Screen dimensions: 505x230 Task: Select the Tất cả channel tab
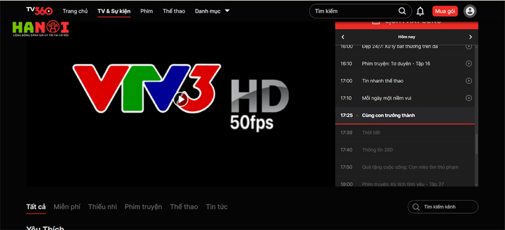point(36,207)
